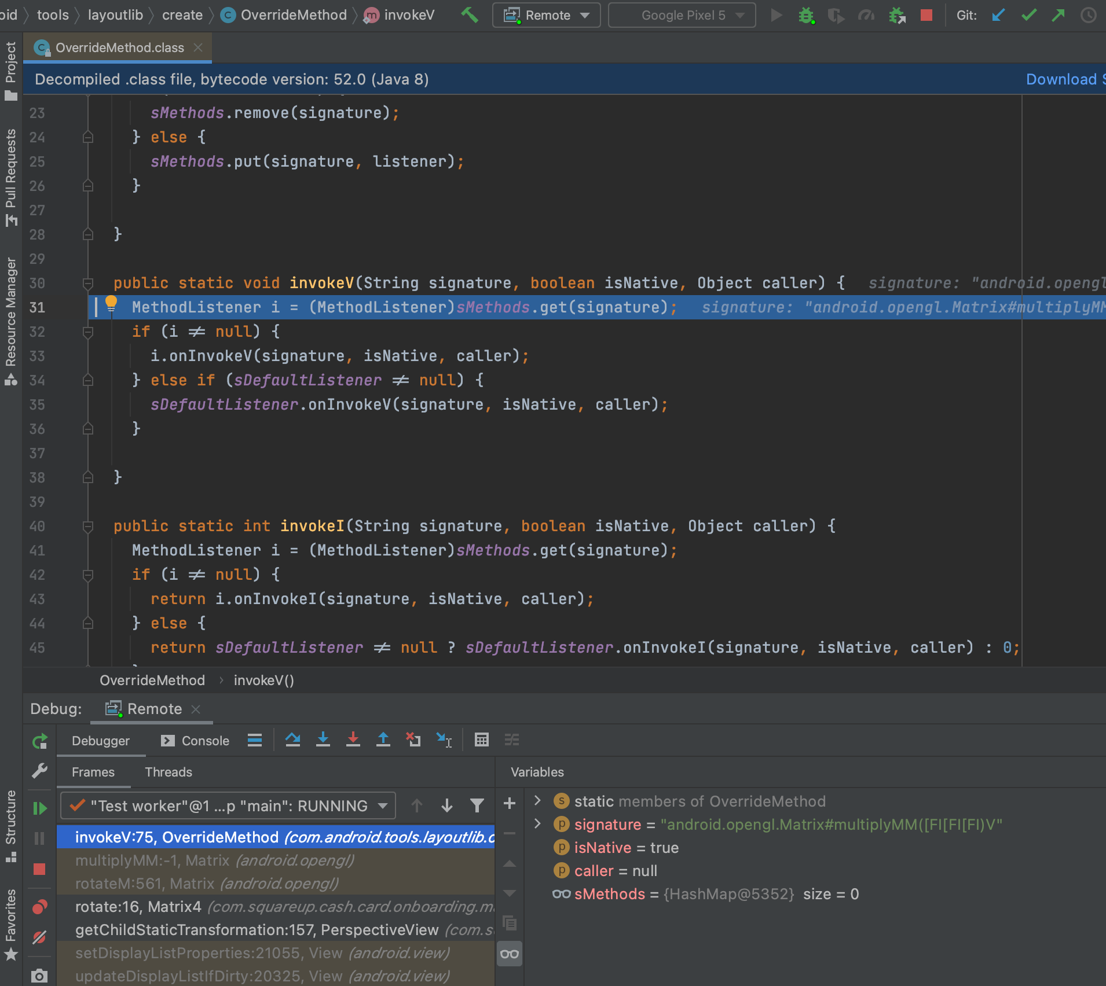Step Out of the current frame

coord(384,740)
